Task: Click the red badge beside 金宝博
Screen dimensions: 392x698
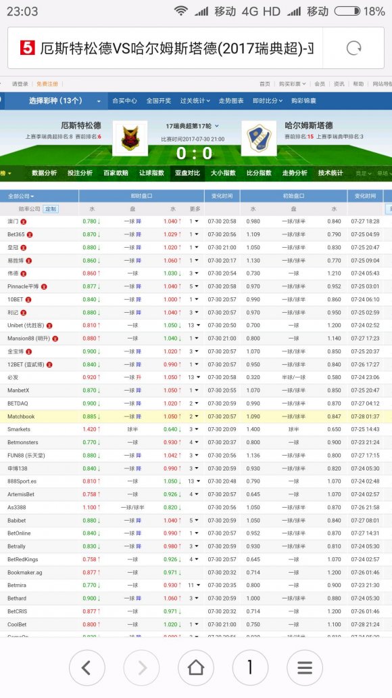Action: [x=29, y=351]
